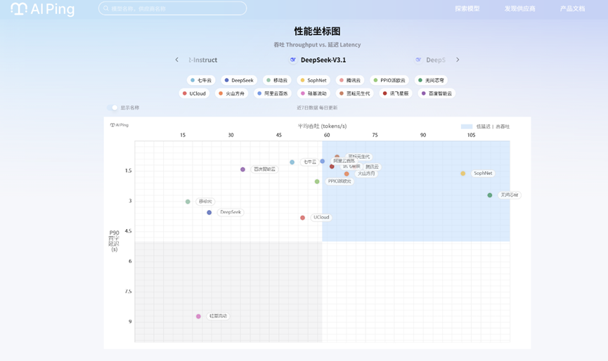Click the blue 低延迟 | 高吞吐 legend swatch
The height and width of the screenshot is (361, 608).
pos(467,126)
